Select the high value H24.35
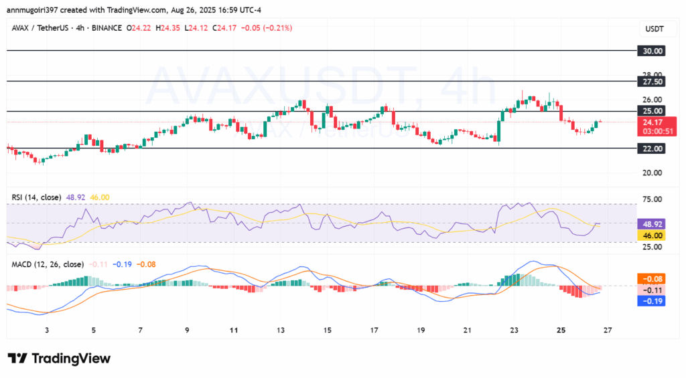 click(167, 28)
